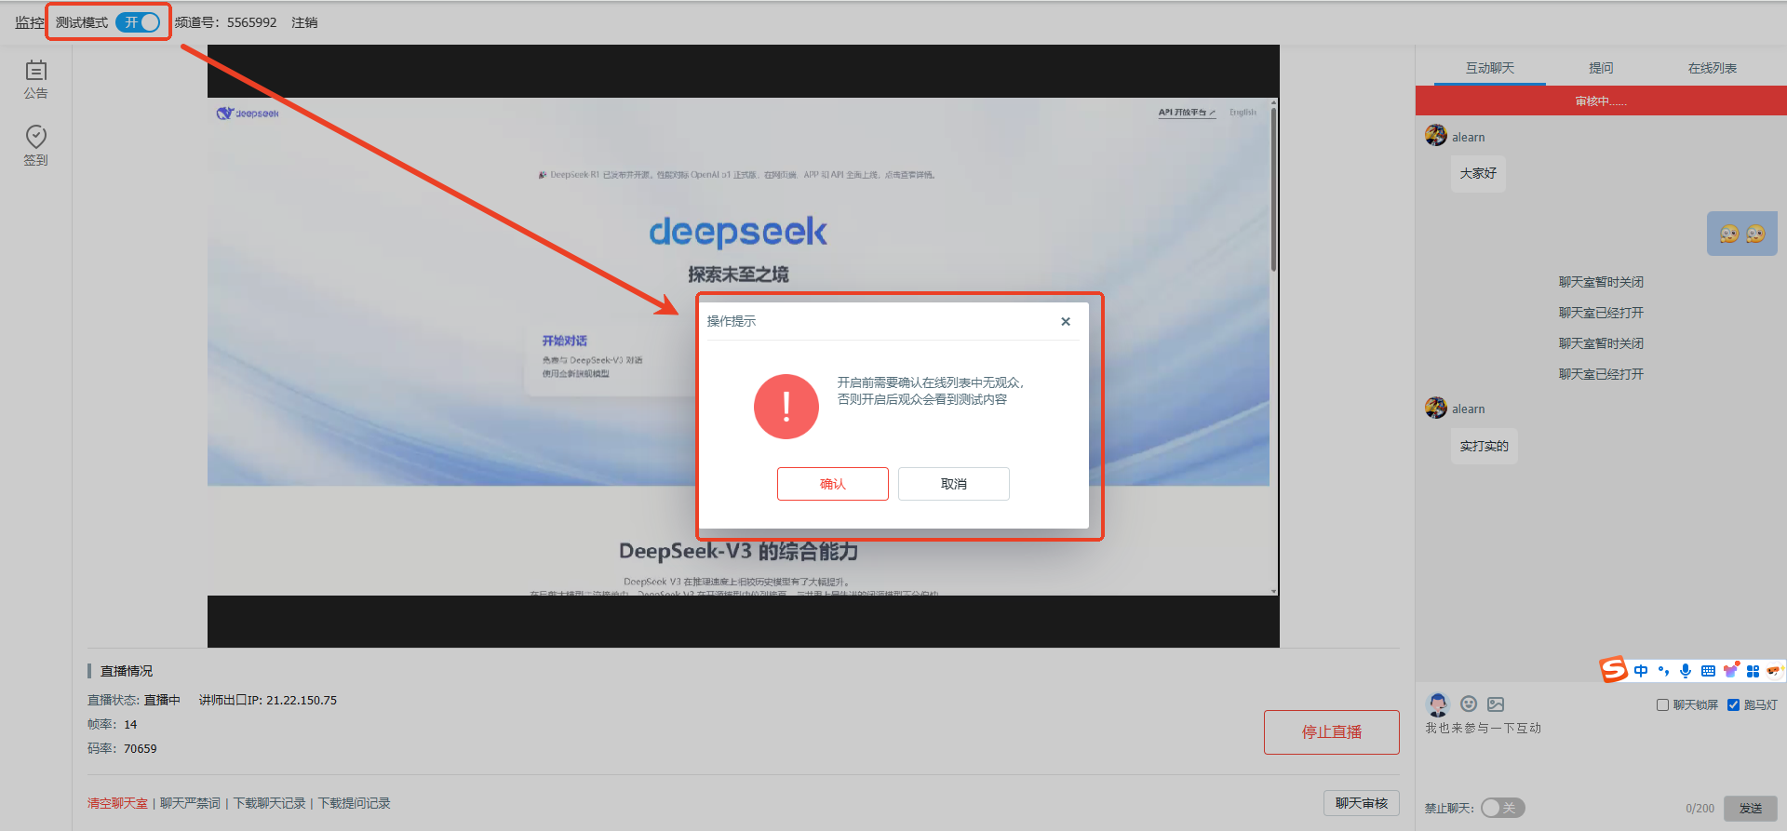The height and width of the screenshot is (831, 1787).
Task: Open Sogou skin shirt icon
Action: coord(1731,670)
